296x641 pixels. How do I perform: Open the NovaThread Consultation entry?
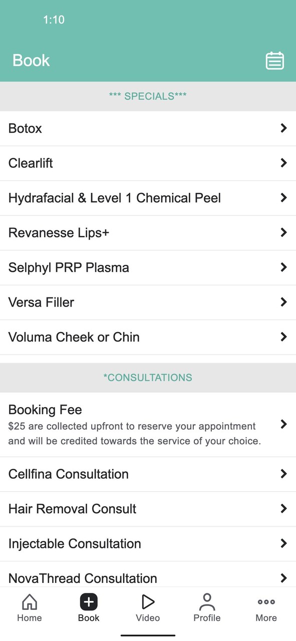tap(148, 578)
